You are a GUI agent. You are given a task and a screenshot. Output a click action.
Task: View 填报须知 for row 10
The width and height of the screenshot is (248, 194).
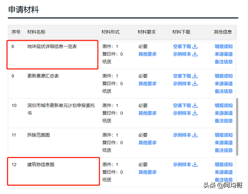pos(224,106)
